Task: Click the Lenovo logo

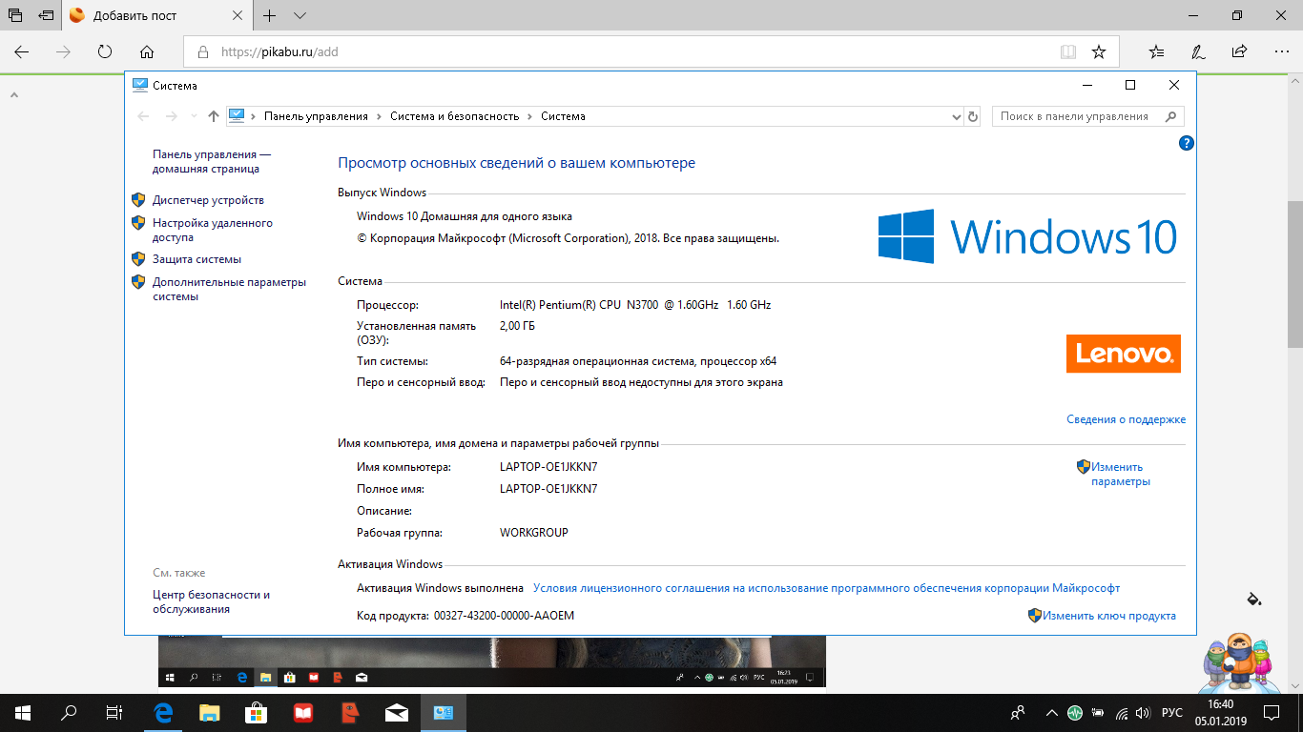Action: 1124,354
